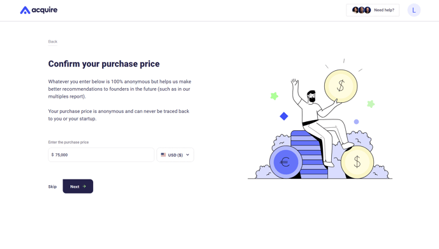Click the support team avatars
439x249 pixels.
click(361, 10)
